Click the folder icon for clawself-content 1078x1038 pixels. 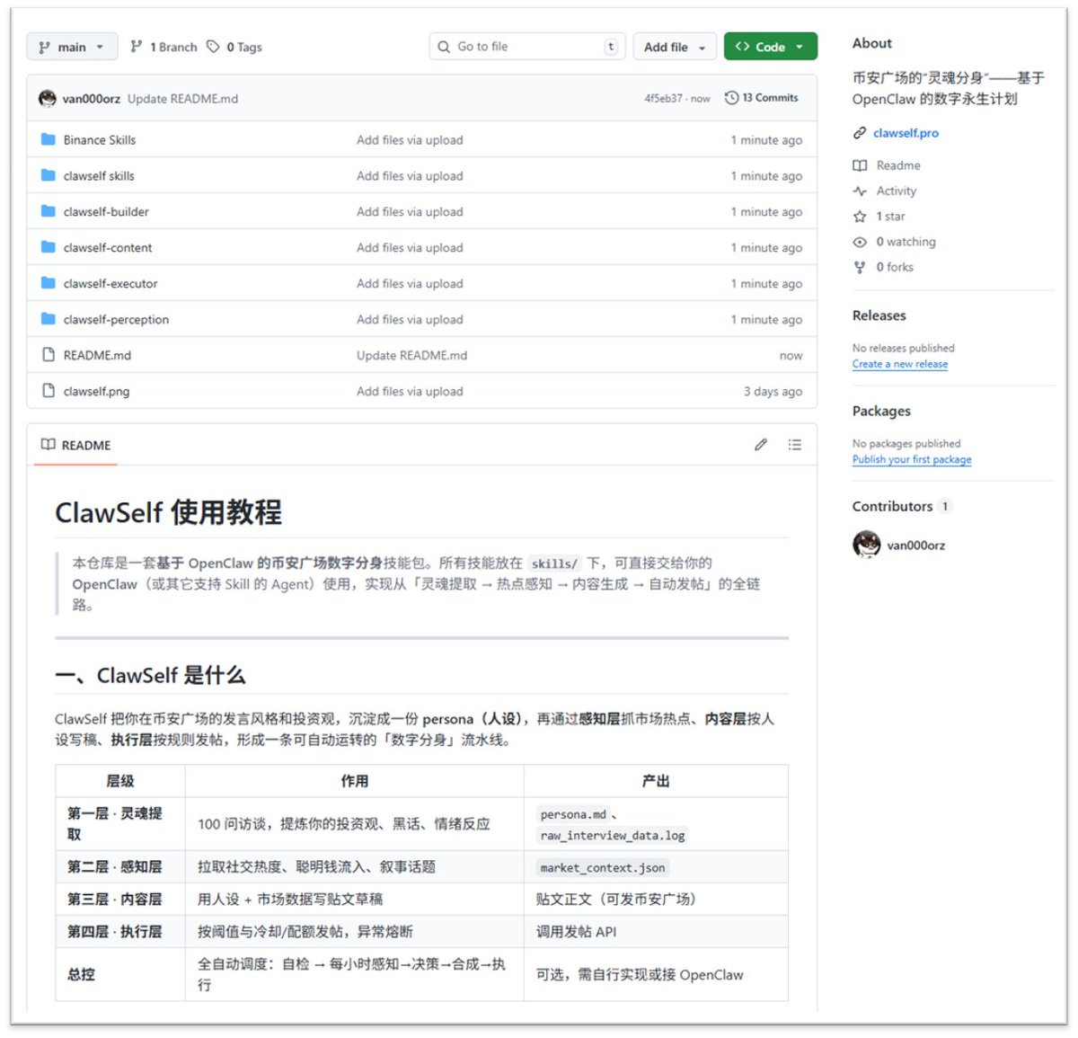coord(49,247)
